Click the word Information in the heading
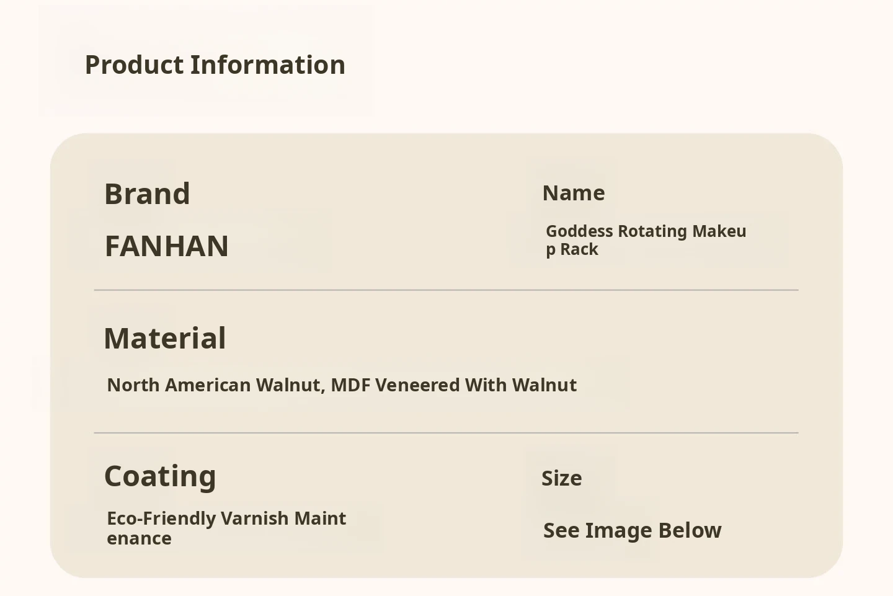 267,65
